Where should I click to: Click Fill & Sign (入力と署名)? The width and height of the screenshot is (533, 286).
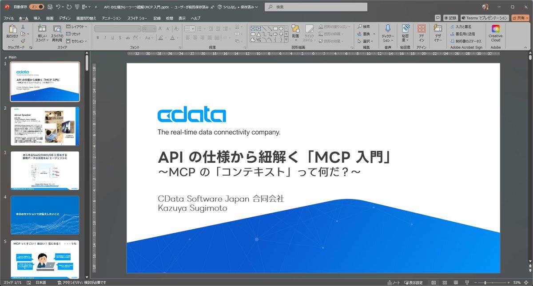pyautogui.click(x=461, y=27)
